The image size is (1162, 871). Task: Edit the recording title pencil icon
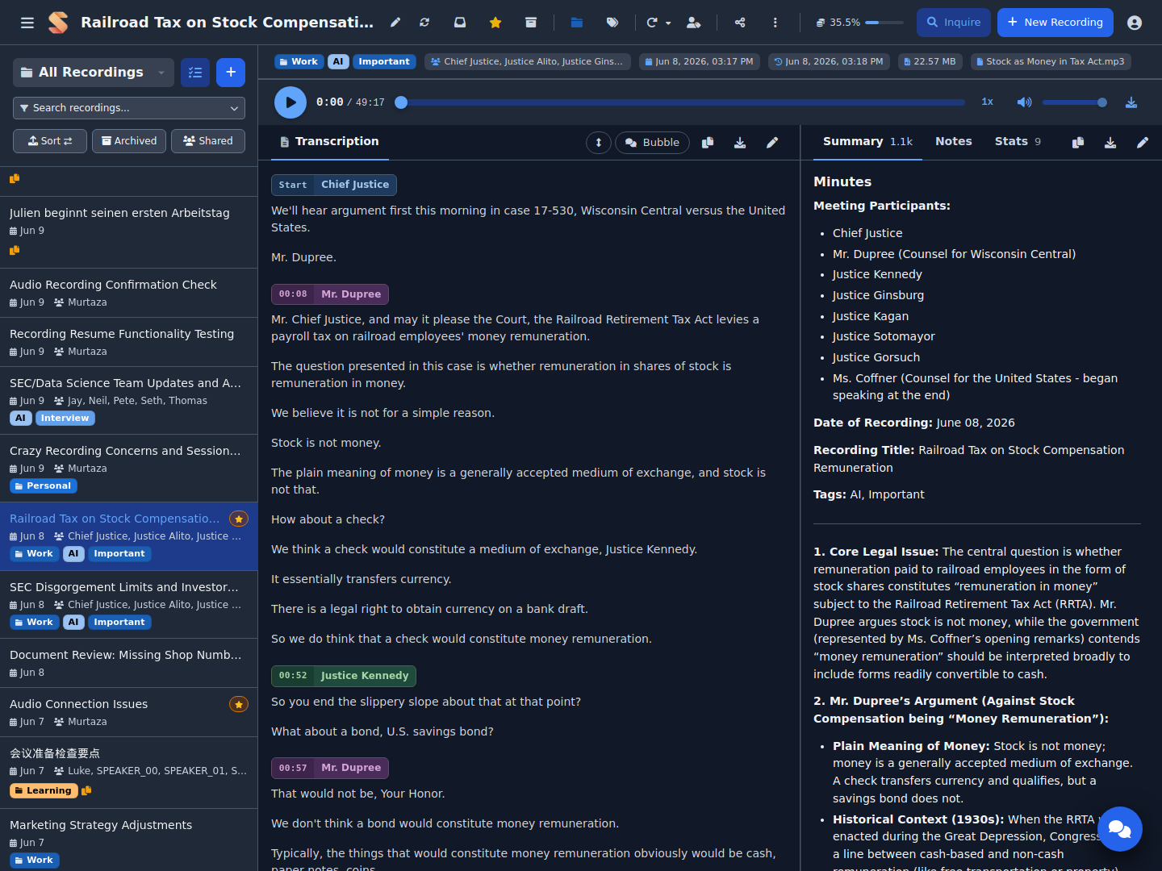(395, 23)
